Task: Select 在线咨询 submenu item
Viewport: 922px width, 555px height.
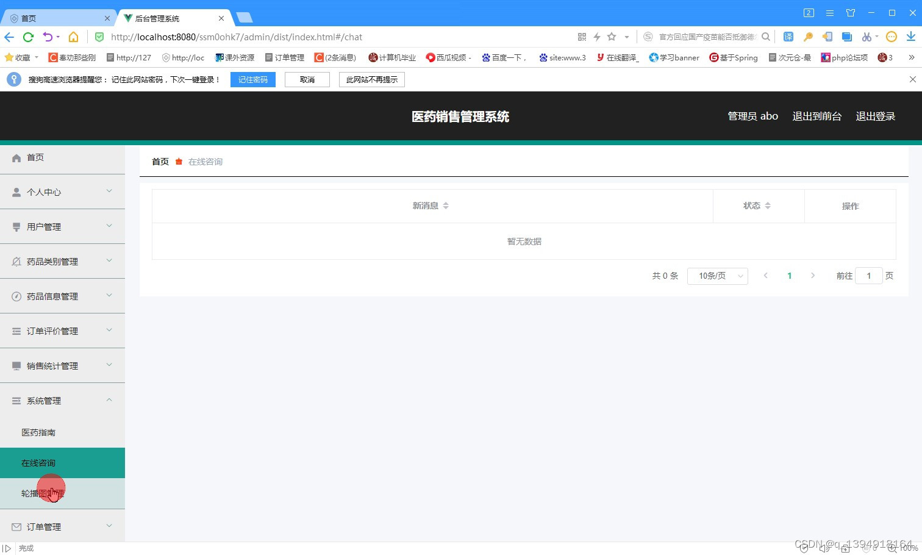Action: pyautogui.click(x=62, y=463)
